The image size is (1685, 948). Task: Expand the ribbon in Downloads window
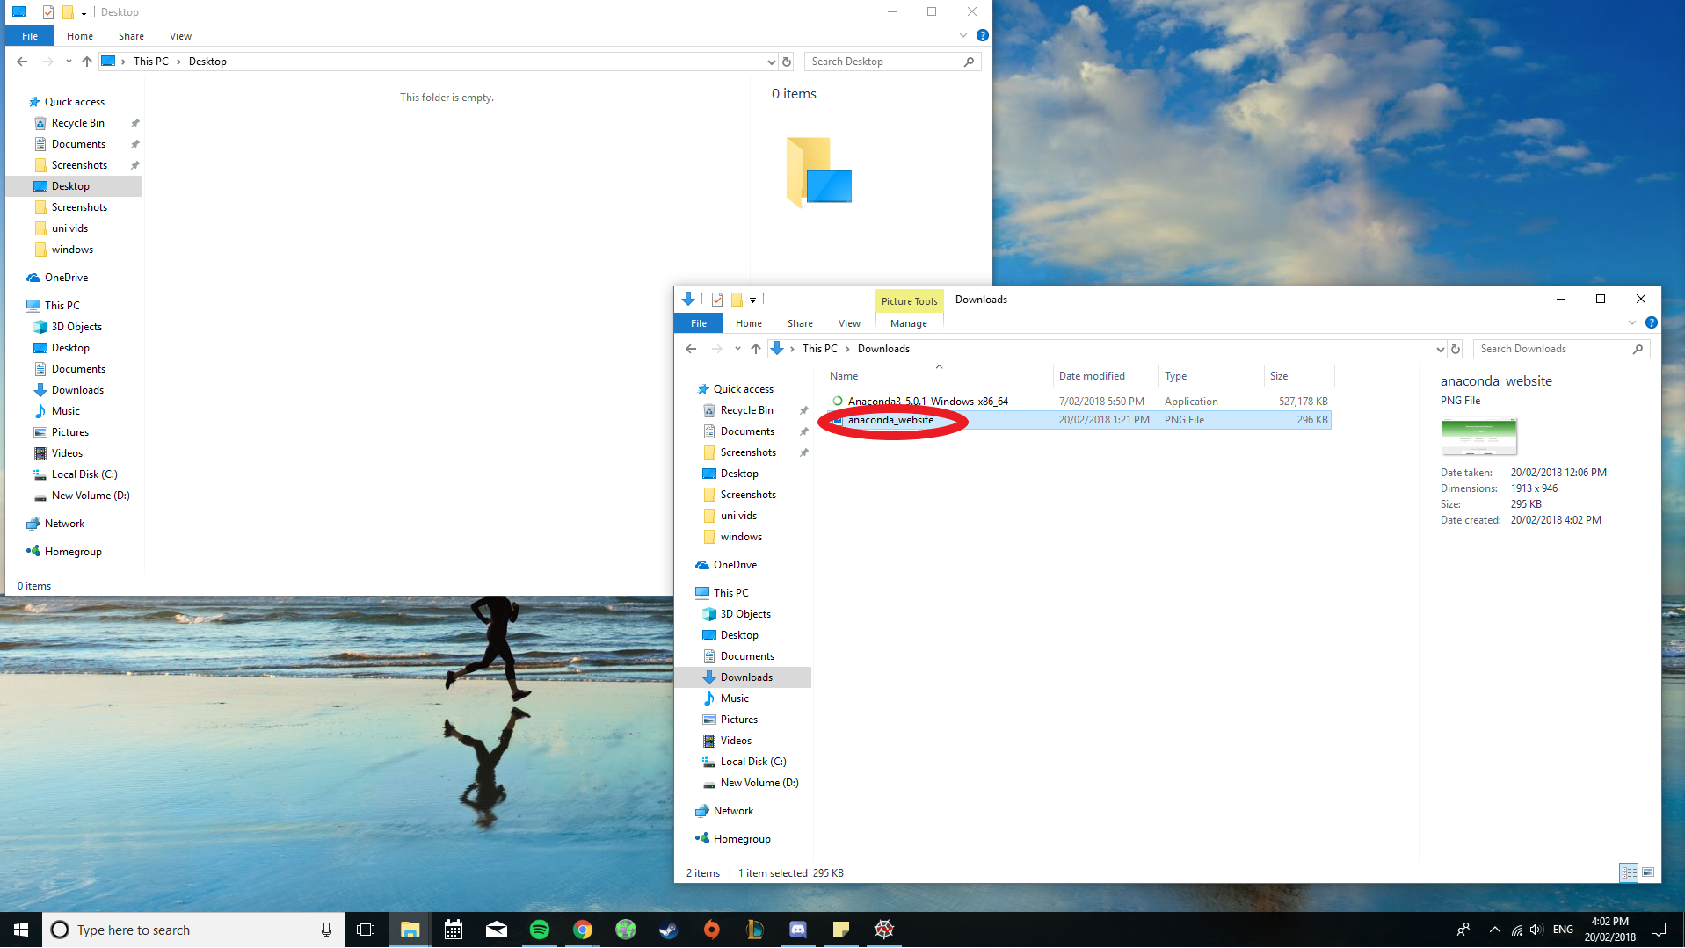(x=1632, y=323)
